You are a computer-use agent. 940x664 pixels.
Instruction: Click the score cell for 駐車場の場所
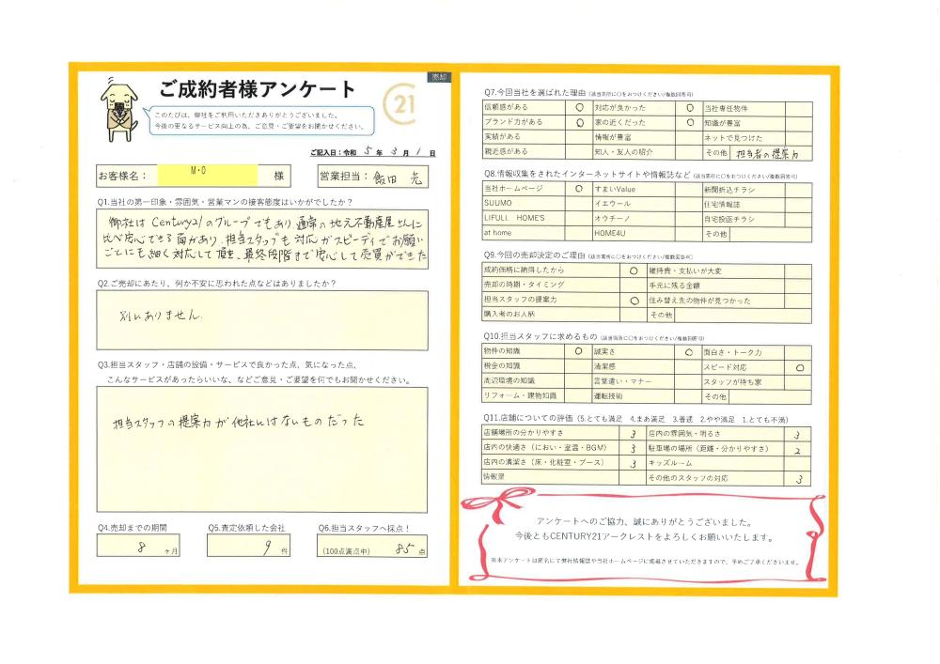click(798, 449)
